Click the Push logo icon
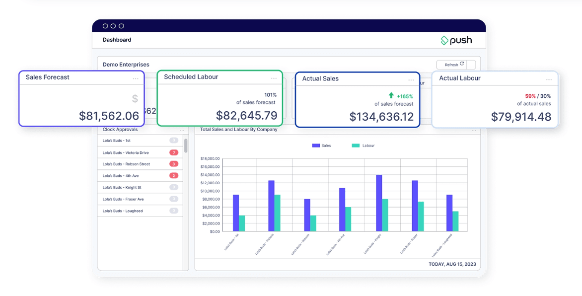 [x=444, y=40]
